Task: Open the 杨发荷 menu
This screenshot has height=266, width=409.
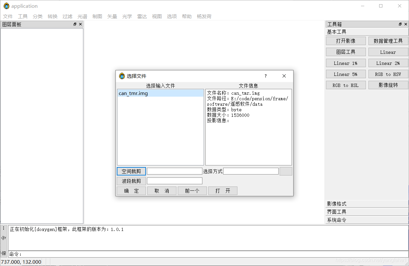Action: [x=204, y=17]
